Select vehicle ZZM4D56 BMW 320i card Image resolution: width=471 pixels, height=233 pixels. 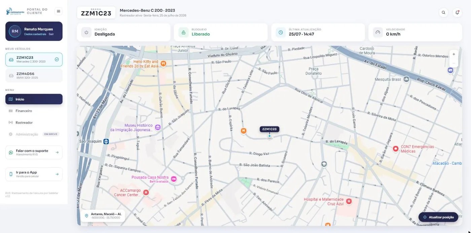tap(34, 76)
